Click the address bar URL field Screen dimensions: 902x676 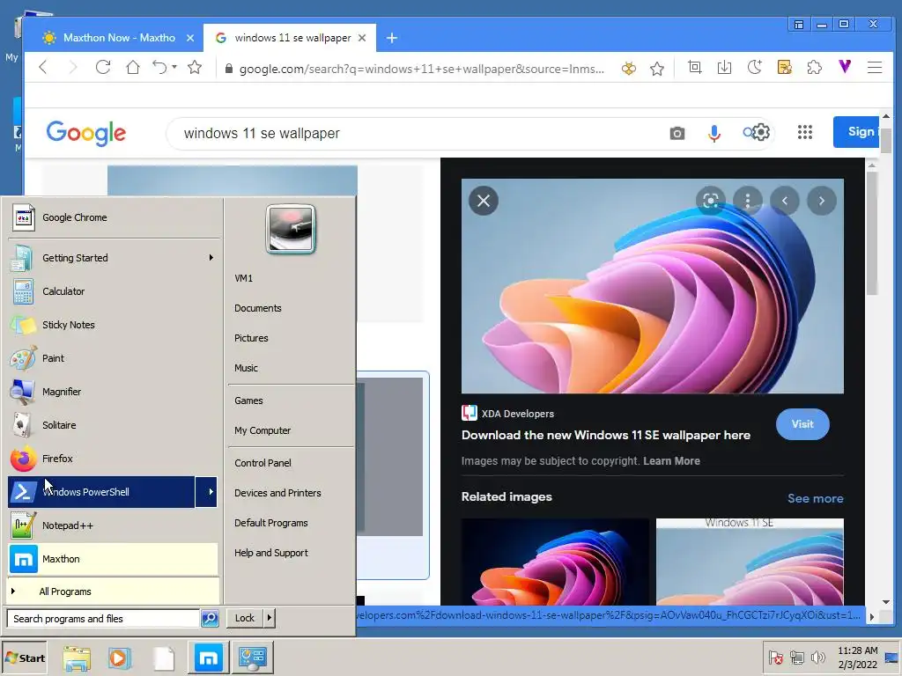422,69
